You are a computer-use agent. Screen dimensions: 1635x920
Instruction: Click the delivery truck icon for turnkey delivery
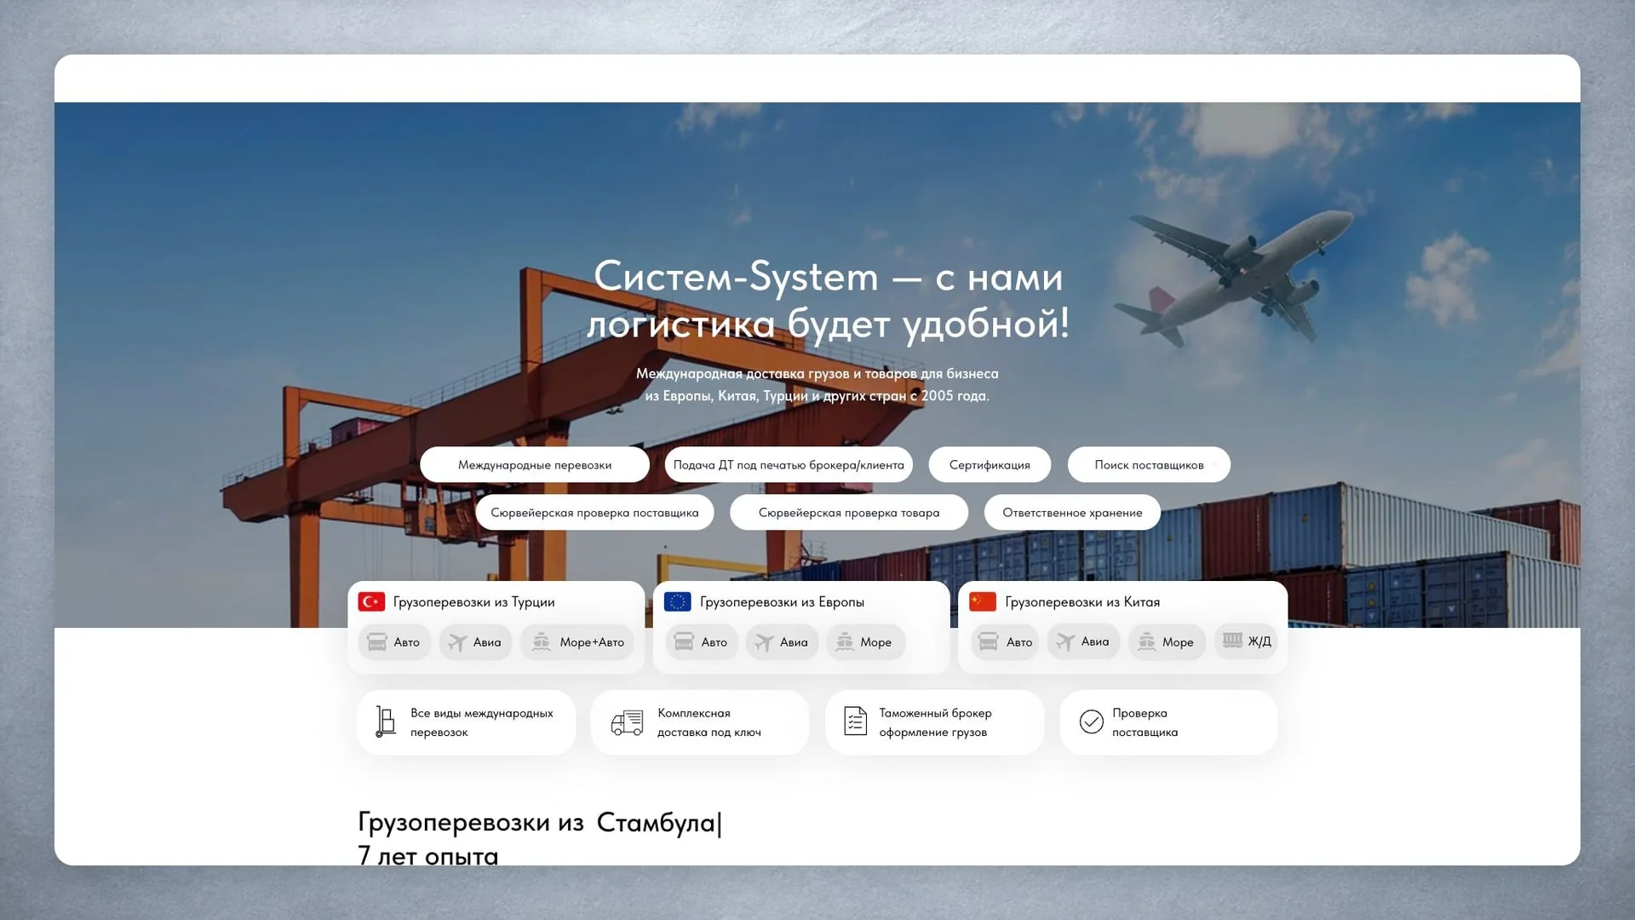pos(627,722)
